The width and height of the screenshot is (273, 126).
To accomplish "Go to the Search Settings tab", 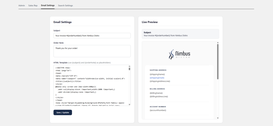I will pyautogui.click(x=66, y=6).
